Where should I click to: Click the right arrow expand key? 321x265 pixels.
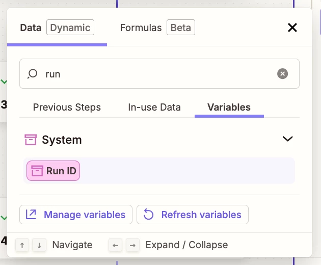pos(132,245)
